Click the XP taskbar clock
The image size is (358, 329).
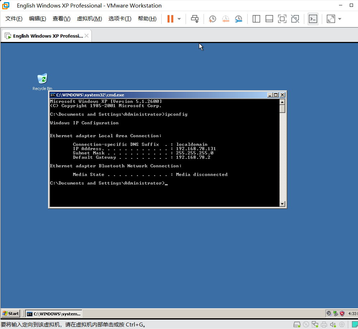353,314
